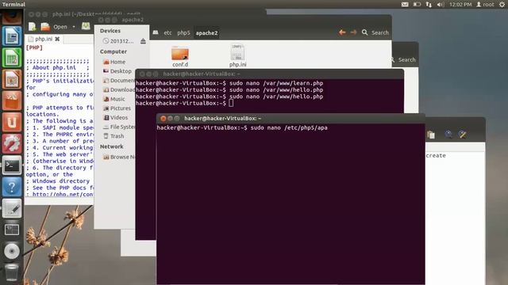The image size is (508, 285).
Task: Click the etc breadcrumb in path bar
Action: tap(167, 32)
